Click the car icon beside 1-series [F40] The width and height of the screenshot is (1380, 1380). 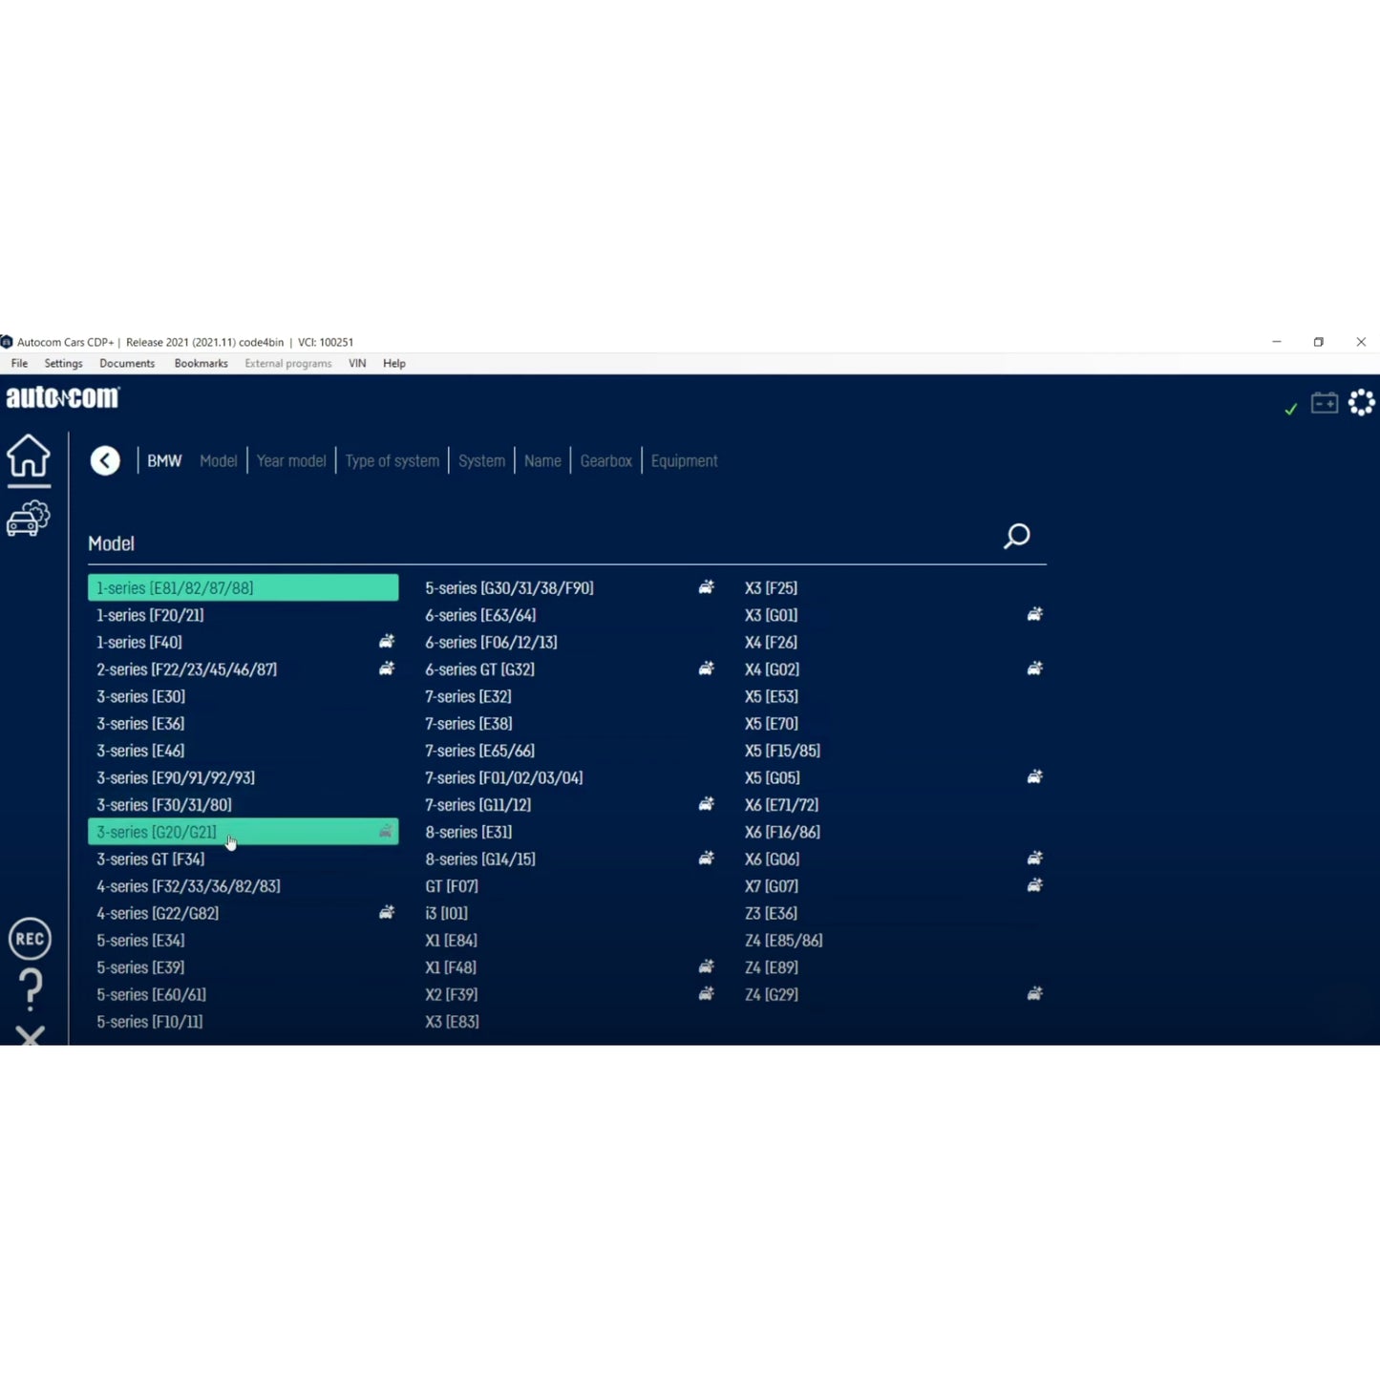[387, 642]
